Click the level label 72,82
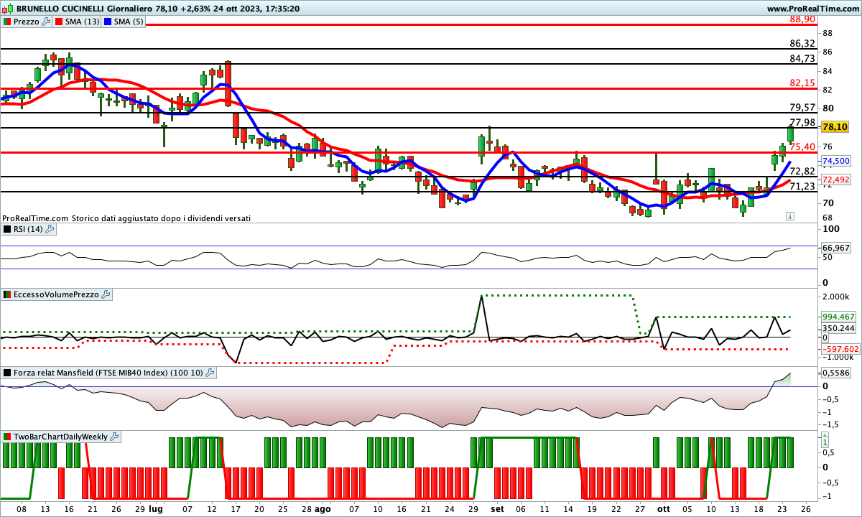862x517 pixels. (x=802, y=172)
